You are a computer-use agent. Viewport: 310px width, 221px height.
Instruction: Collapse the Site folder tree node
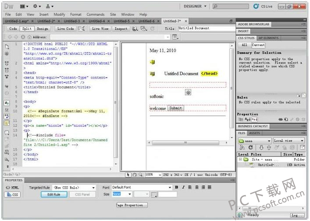coord(240,160)
